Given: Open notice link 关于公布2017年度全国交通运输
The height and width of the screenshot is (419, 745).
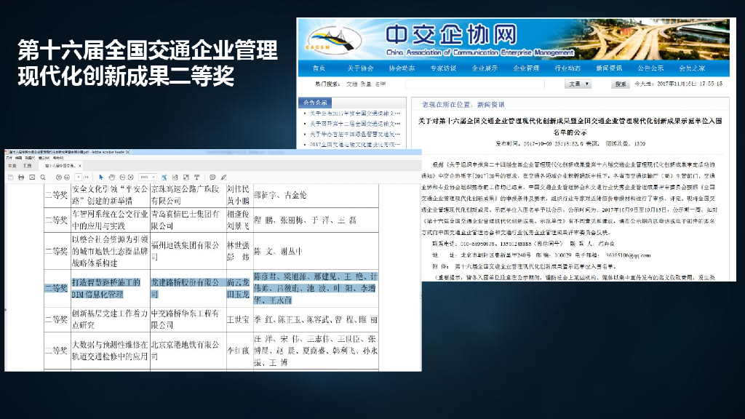Looking at the screenshot, I should pyautogui.click(x=354, y=113).
